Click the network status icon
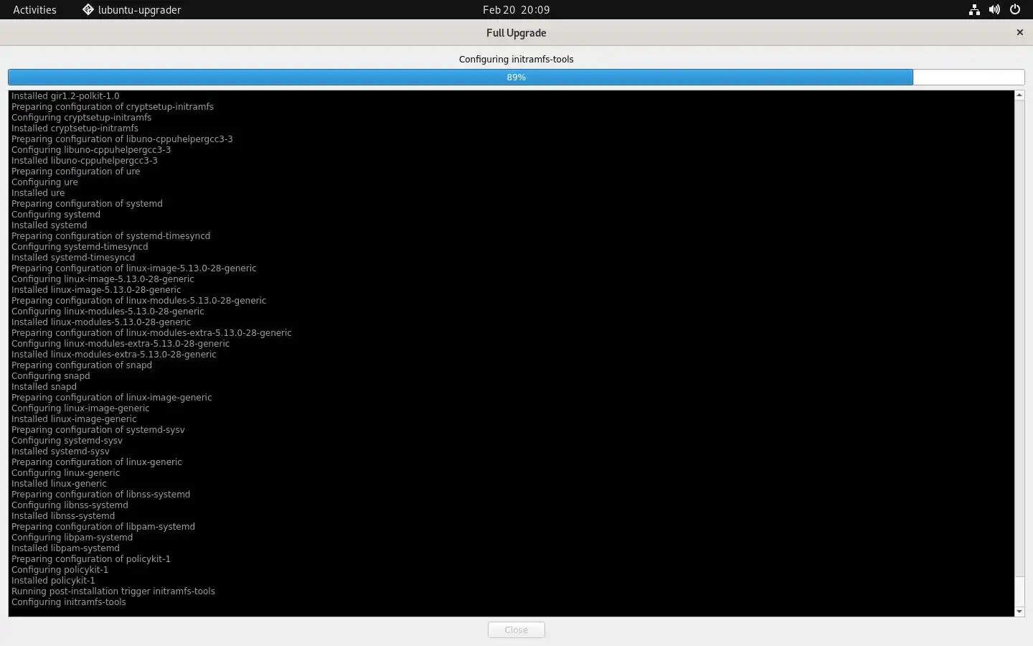Viewport: 1033px width, 646px height. point(974,9)
